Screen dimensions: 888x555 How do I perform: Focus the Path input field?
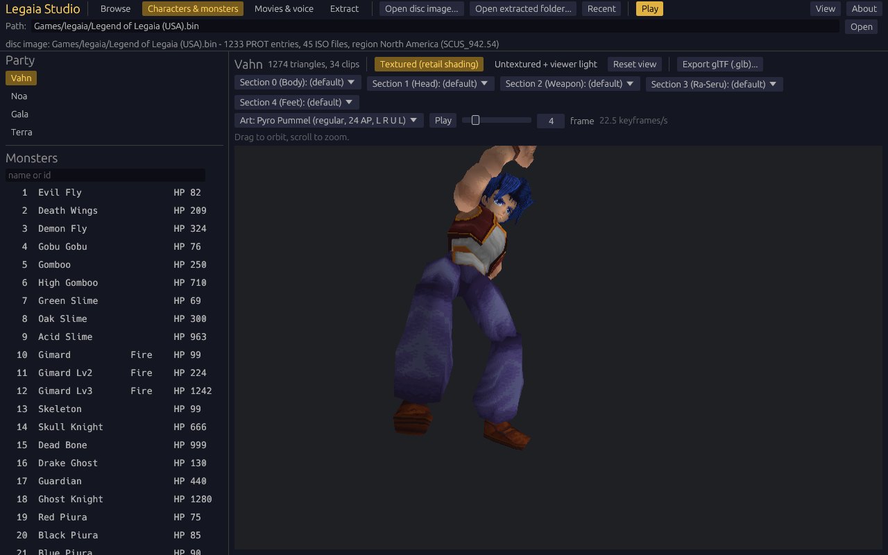(x=435, y=26)
